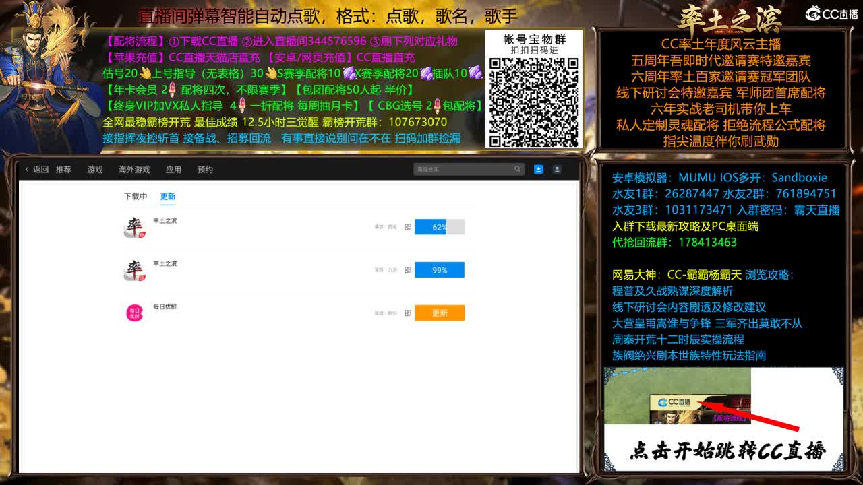The width and height of the screenshot is (863, 485).
Task: Click the 率土之滨 game logo at top
Action: tap(730, 19)
